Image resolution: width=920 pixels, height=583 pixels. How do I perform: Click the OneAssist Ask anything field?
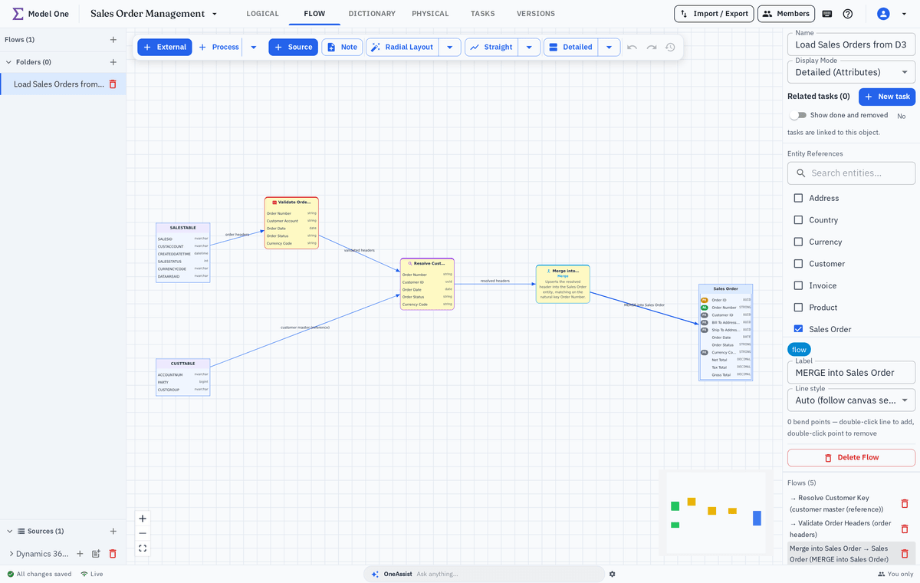point(506,574)
